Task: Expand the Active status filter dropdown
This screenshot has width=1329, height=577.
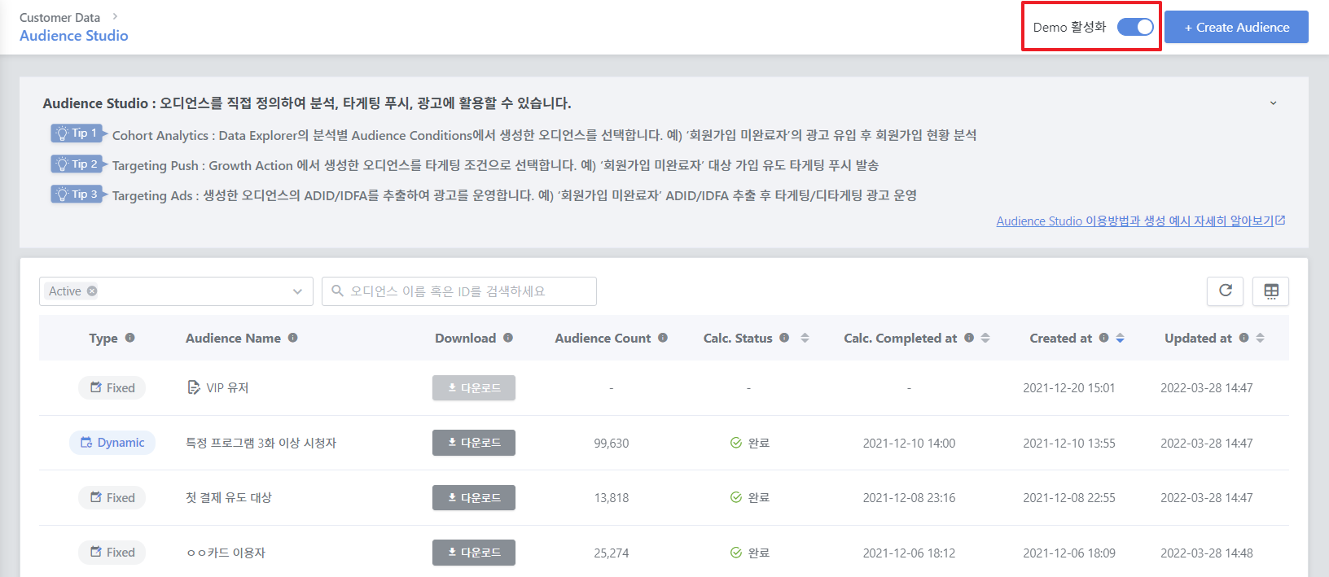Action: click(x=297, y=291)
